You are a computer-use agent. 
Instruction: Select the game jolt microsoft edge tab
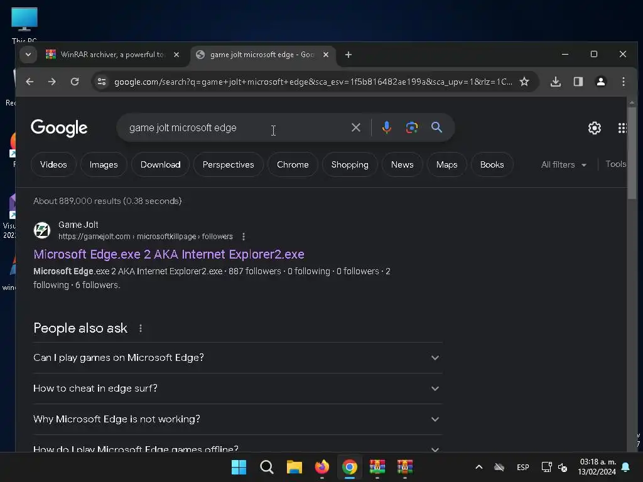pos(262,55)
